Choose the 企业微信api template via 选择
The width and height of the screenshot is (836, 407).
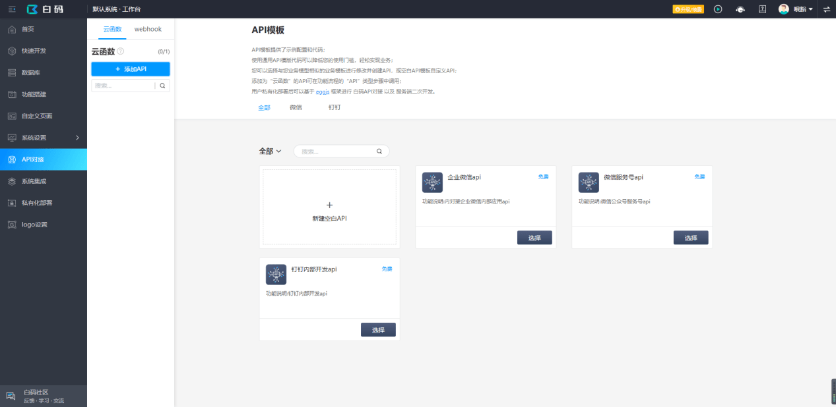click(534, 238)
